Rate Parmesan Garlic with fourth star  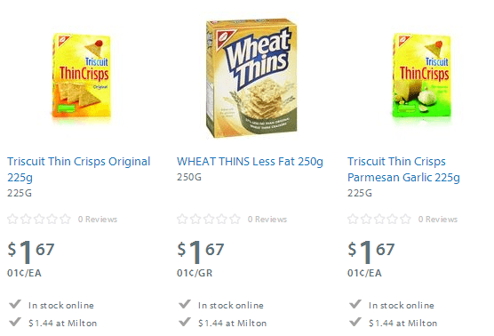point(393,219)
